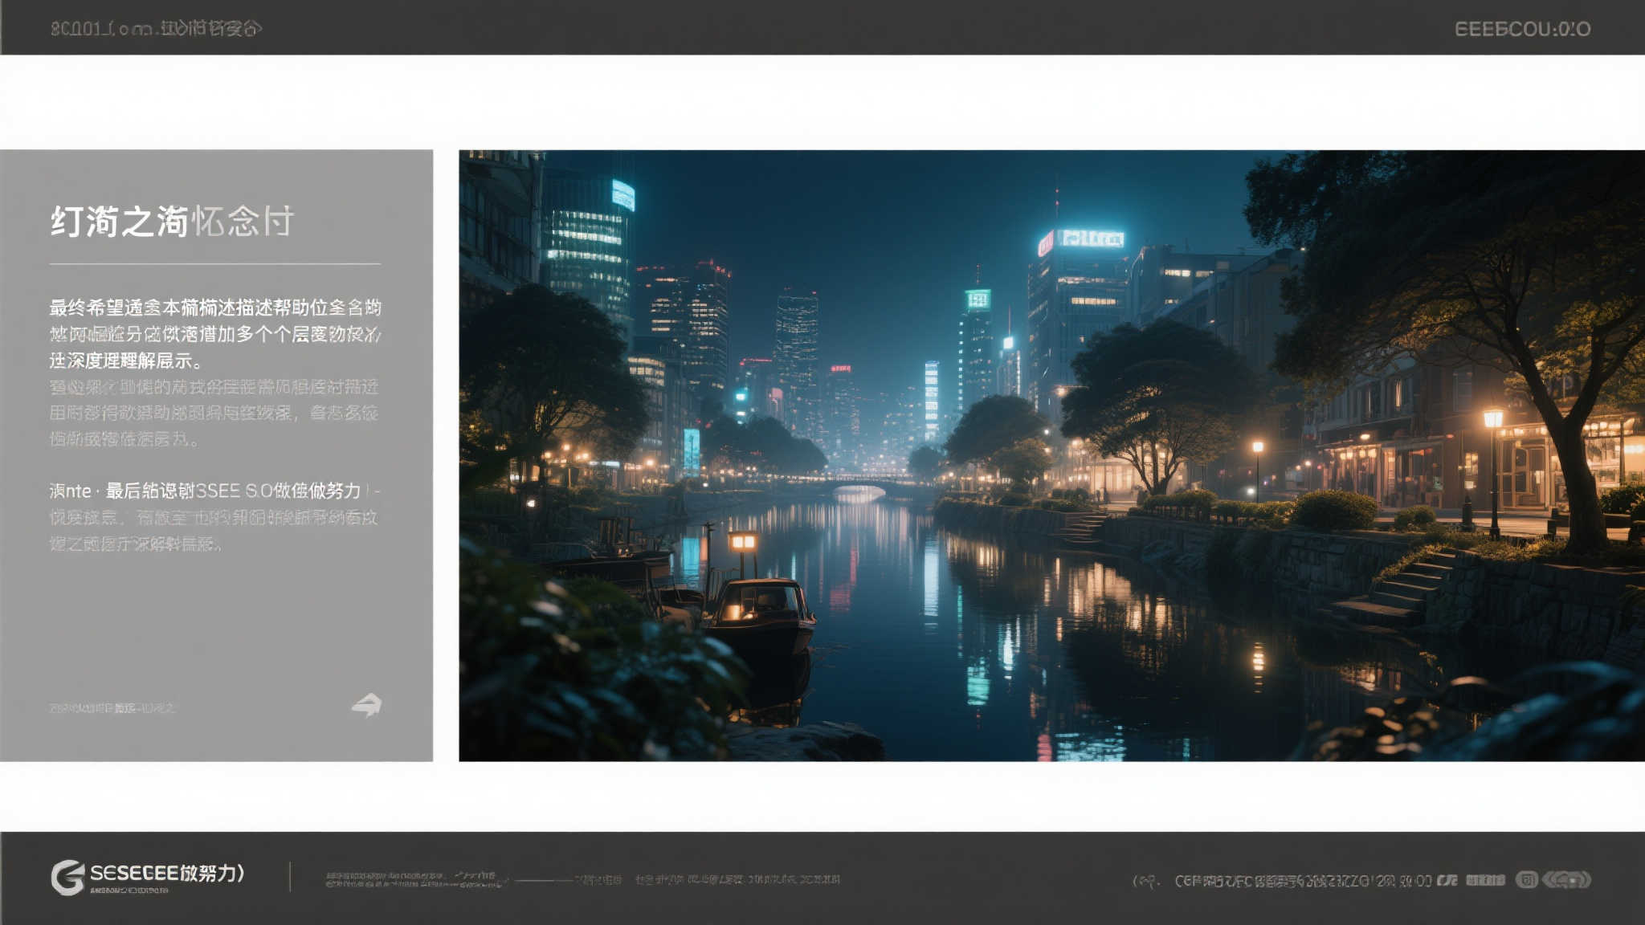
Task: Click the small rectangular badge in footer right
Action: (x=1485, y=880)
